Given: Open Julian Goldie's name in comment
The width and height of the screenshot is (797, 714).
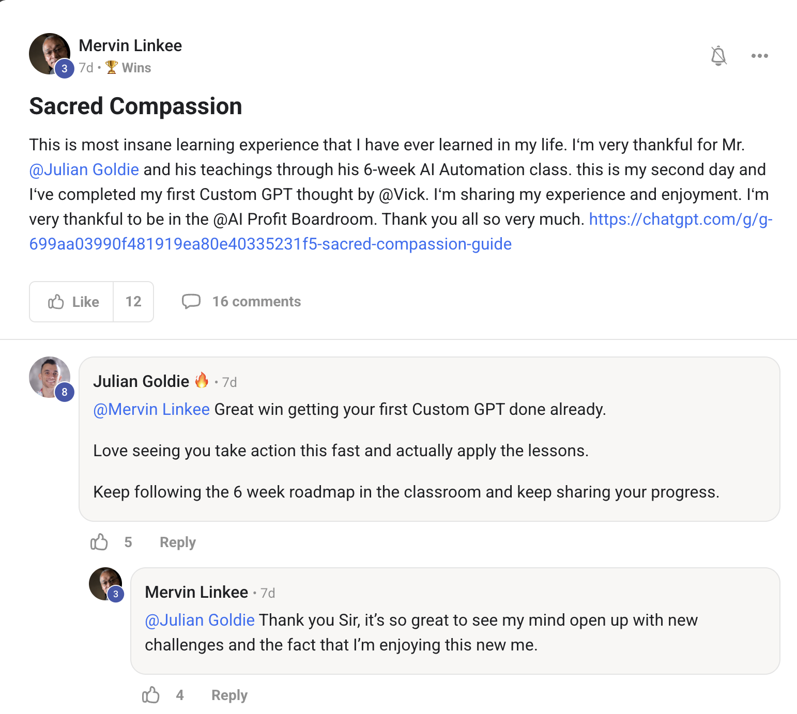Looking at the screenshot, I should point(141,381).
